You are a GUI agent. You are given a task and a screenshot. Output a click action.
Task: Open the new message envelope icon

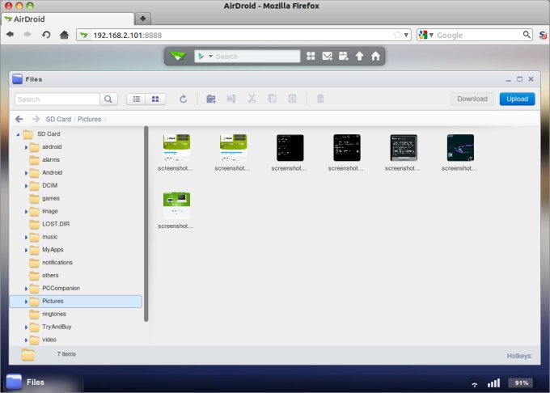click(x=327, y=57)
